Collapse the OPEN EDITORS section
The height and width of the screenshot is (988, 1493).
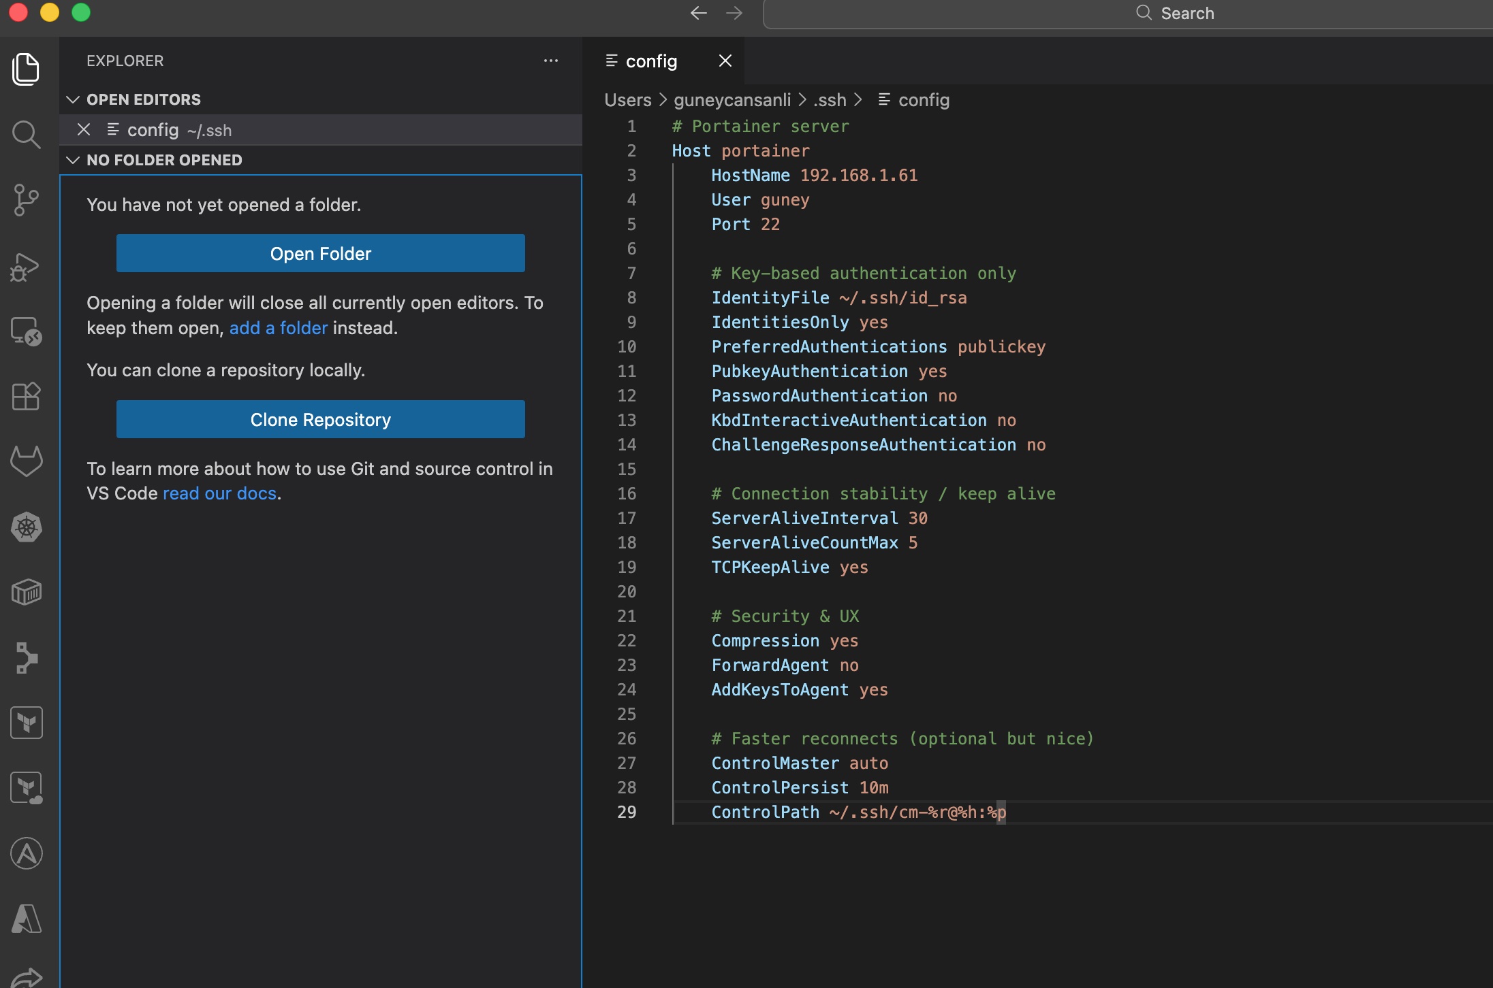(x=74, y=99)
